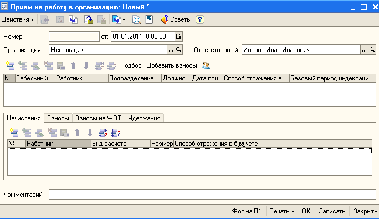
Task: Click the magnifier preview icon in the top toolbar
Action: pyautogui.click(x=136, y=19)
